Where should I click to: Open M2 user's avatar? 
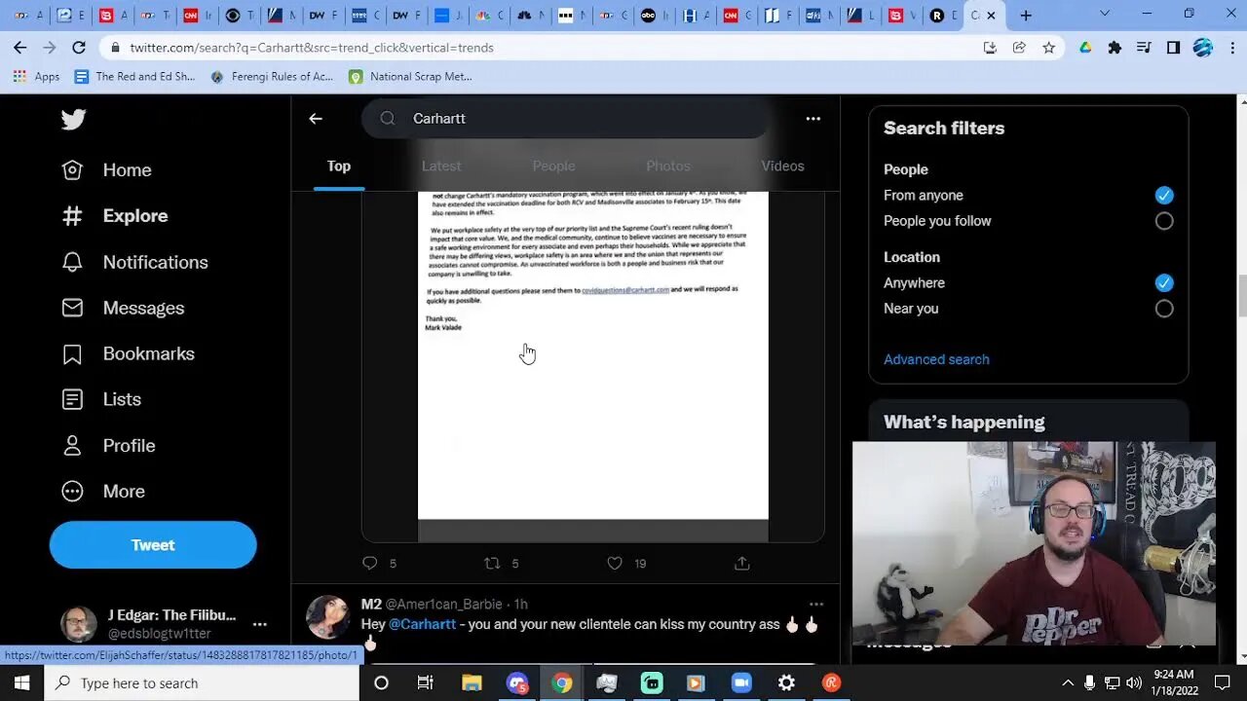pos(328,617)
